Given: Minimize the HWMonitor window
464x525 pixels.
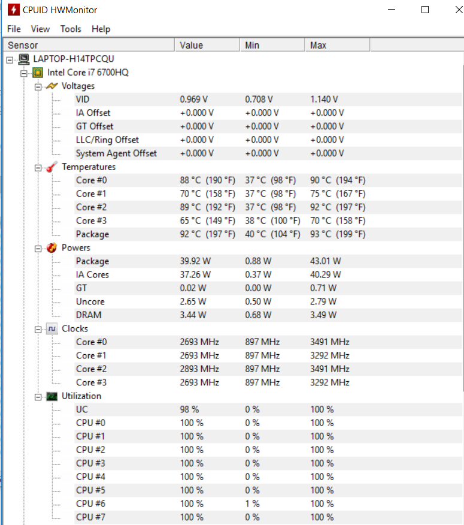Looking at the screenshot, I should coord(392,10).
